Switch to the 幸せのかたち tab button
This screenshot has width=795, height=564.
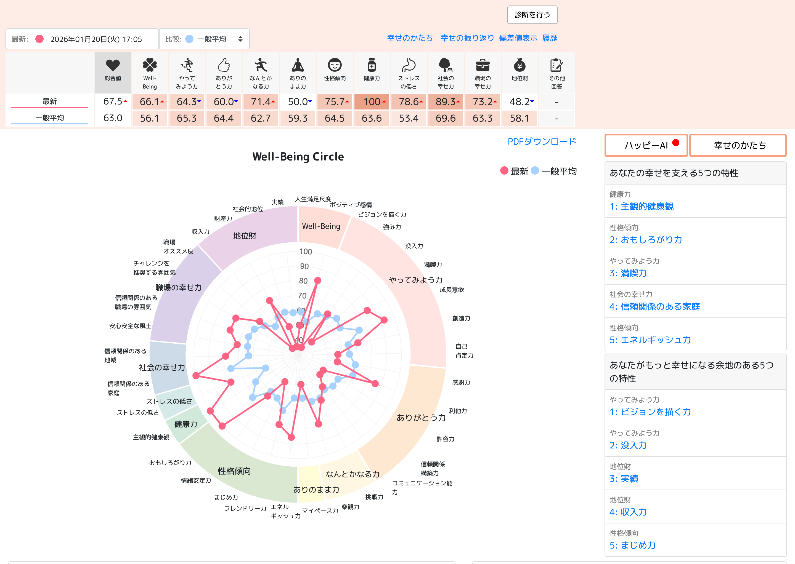click(738, 145)
